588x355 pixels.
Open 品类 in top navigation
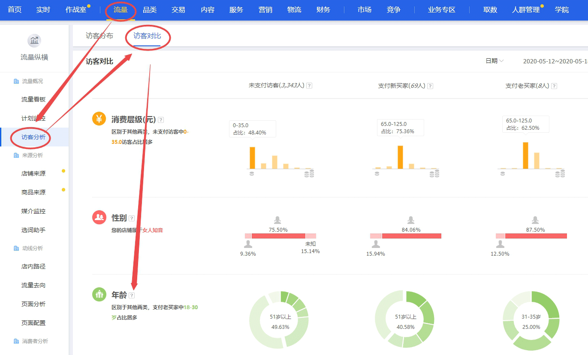coord(150,9)
